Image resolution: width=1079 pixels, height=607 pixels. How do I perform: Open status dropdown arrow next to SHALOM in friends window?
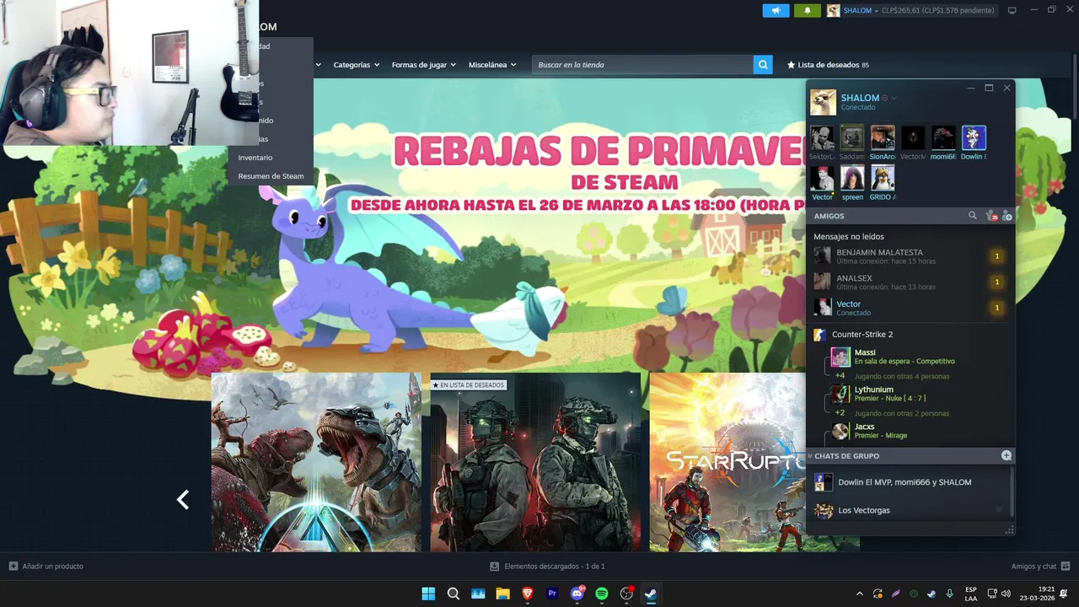894,98
